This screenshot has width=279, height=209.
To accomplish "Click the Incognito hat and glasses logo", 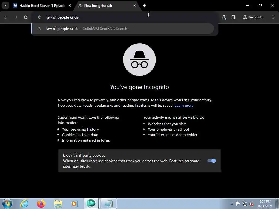I will tap(139, 60).
